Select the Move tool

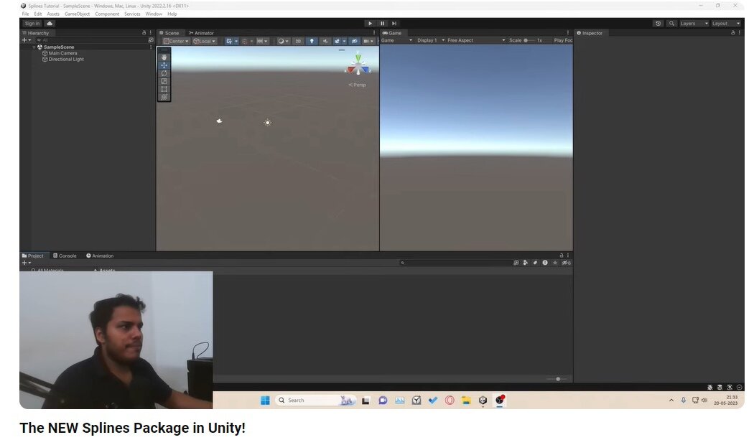click(x=164, y=65)
